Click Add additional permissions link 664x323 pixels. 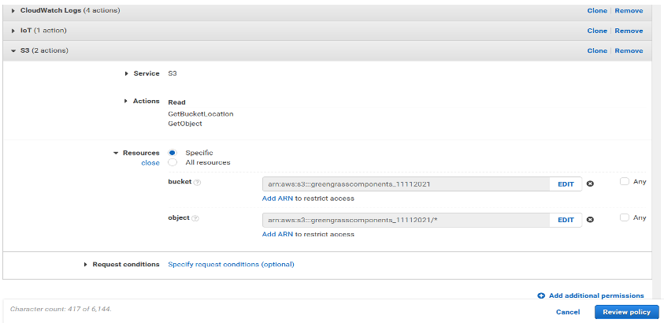[x=596, y=295]
